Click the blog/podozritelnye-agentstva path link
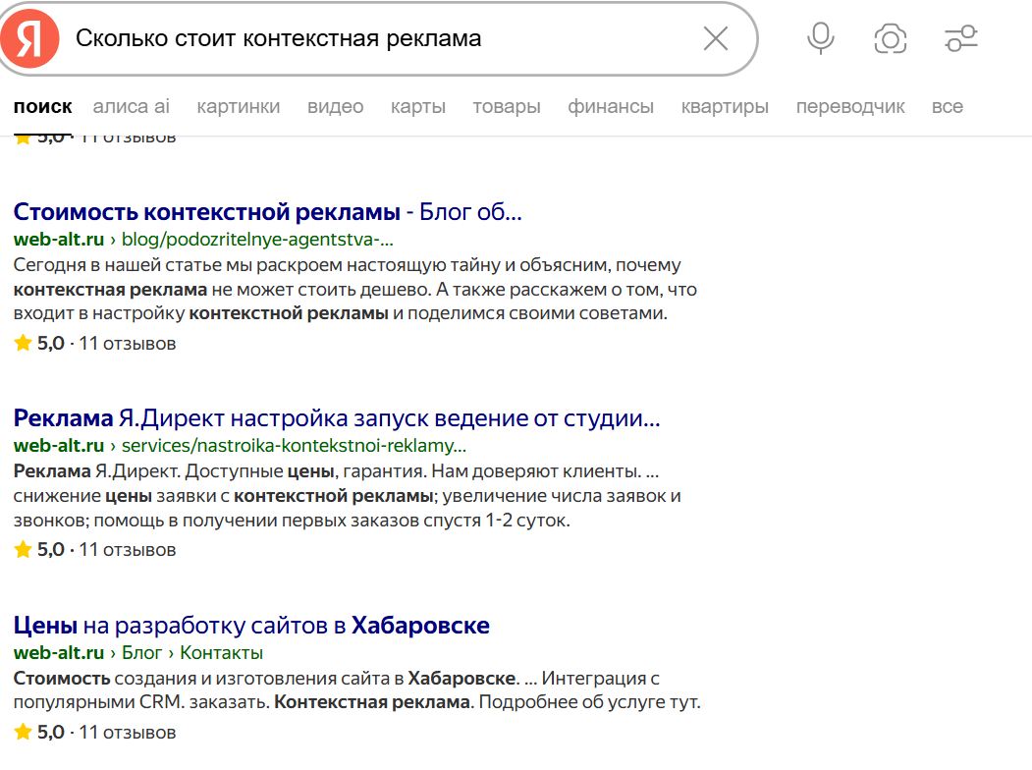This screenshot has width=1032, height=770. pos(257,240)
